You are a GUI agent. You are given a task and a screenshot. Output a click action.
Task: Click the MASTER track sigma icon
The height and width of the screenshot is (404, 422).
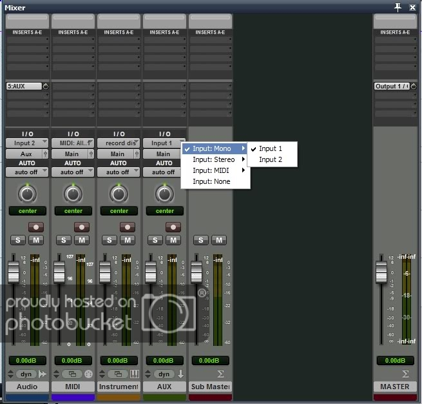405,374
